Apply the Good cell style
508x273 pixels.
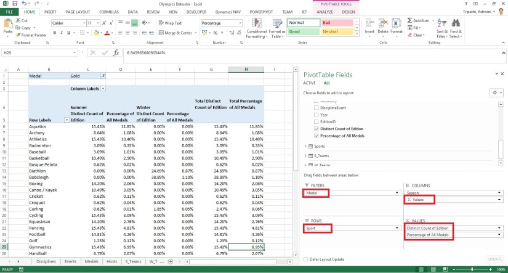(303, 32)
